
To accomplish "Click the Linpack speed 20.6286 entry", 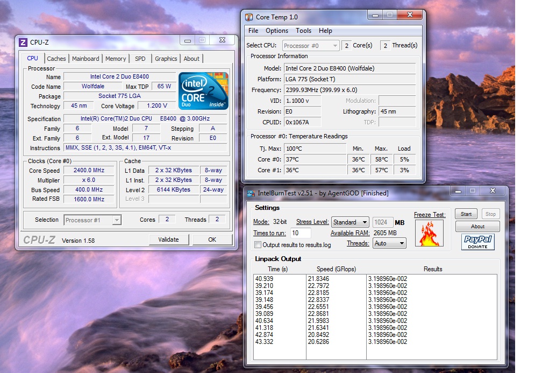I will [318, 341].
